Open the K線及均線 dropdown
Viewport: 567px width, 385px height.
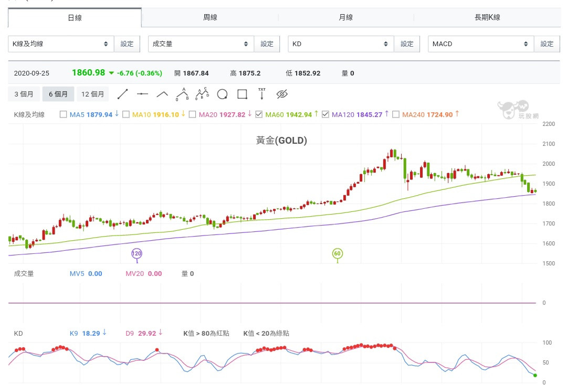coord(61,44)
